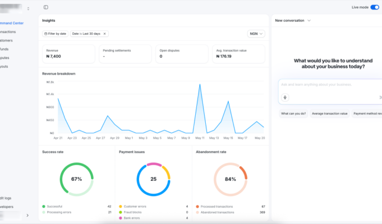Switch off Live mode toggle

pyautogui.click(x=375, y=7)
